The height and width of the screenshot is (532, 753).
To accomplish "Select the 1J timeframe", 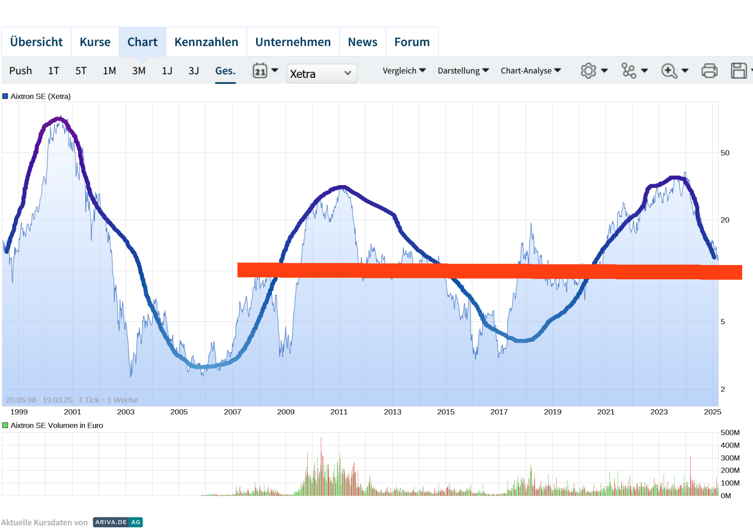I will (167, 71).
